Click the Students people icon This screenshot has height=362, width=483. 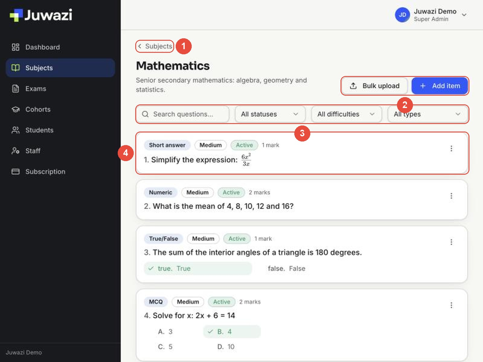click(15, 130)
